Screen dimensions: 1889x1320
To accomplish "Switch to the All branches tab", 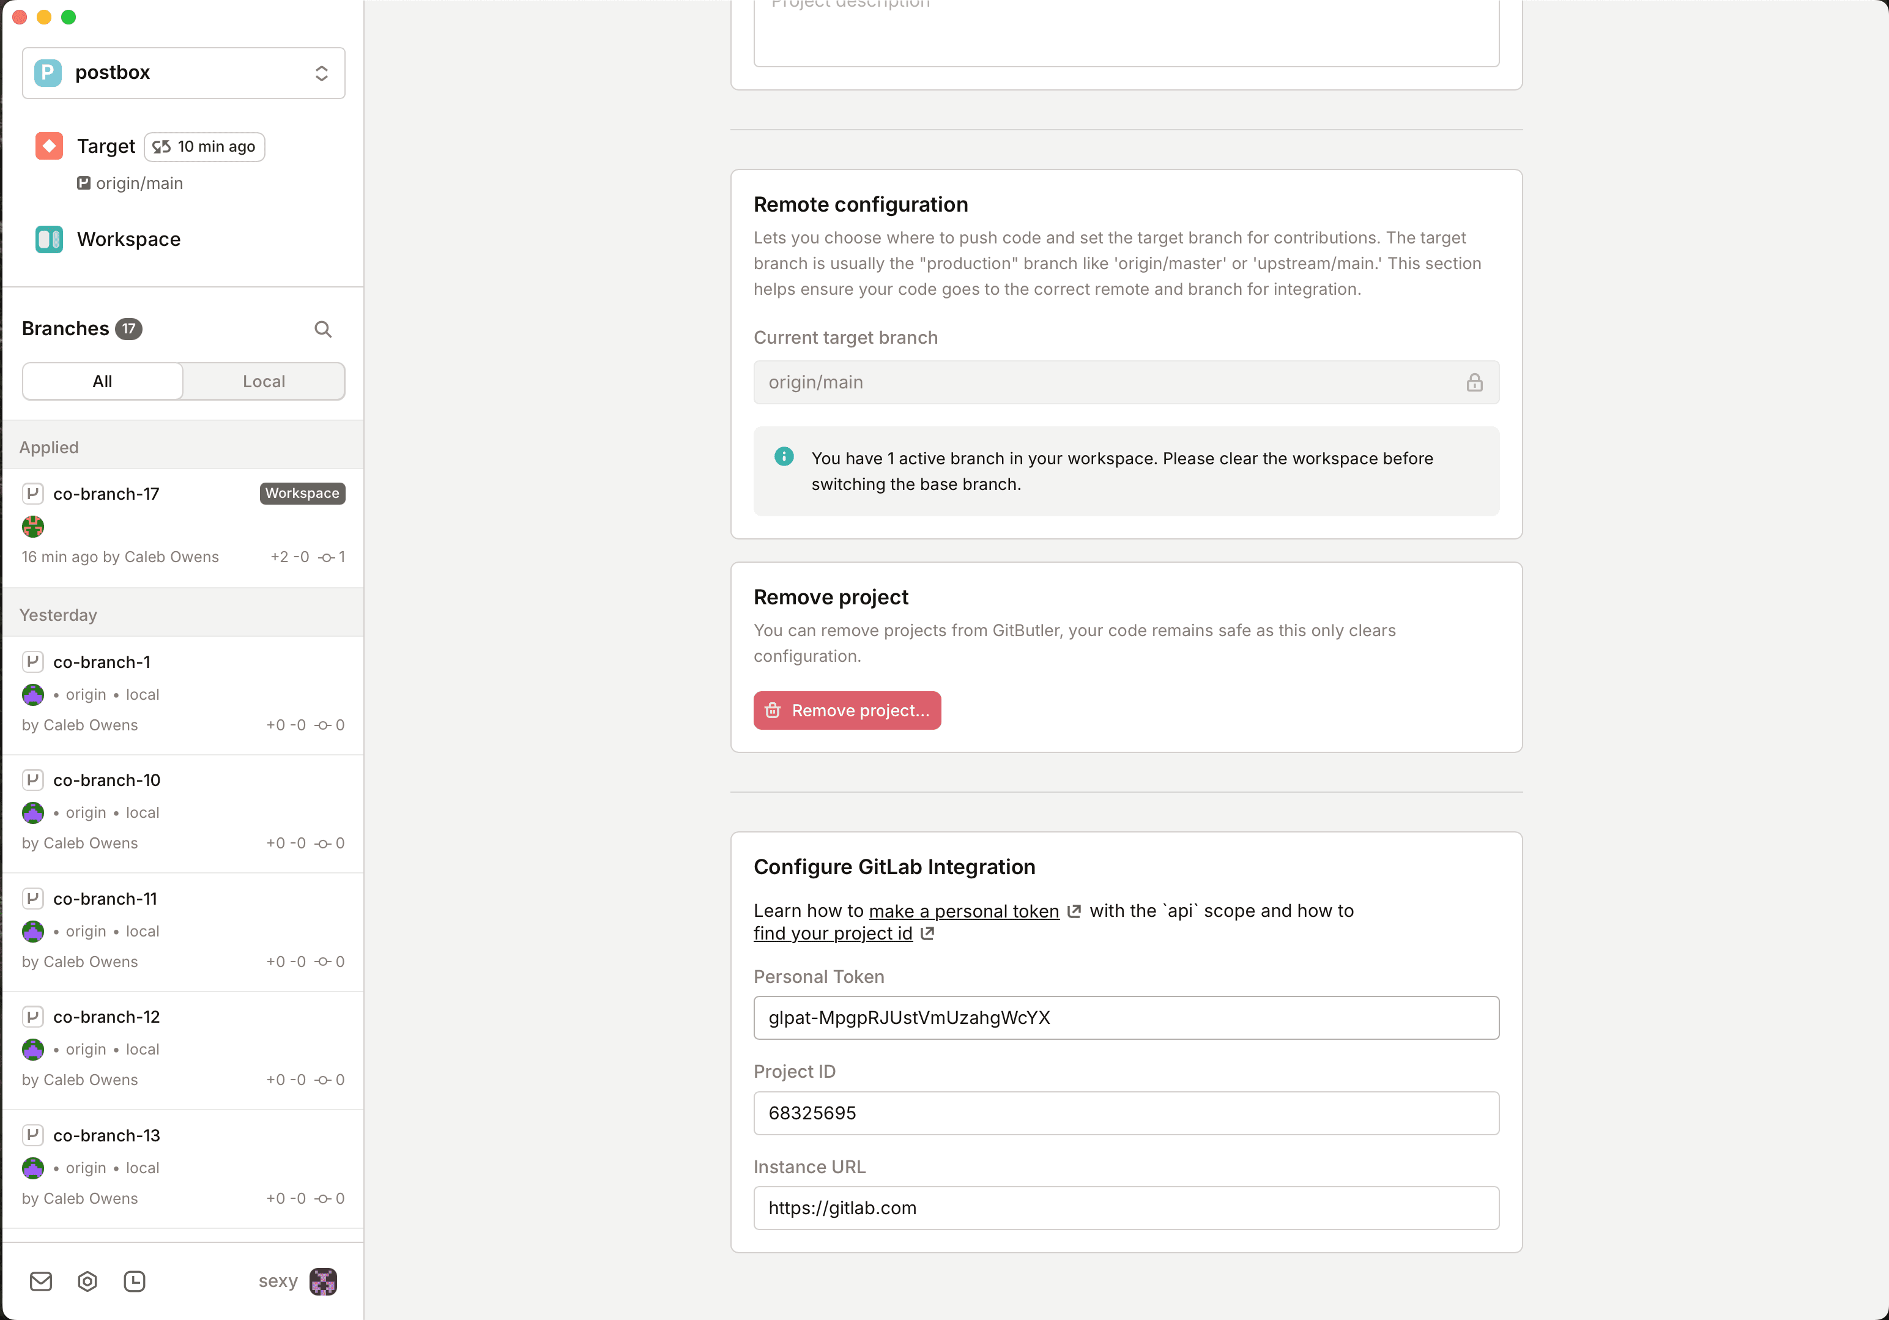I will pyautogui.click(x=103, y=382).
